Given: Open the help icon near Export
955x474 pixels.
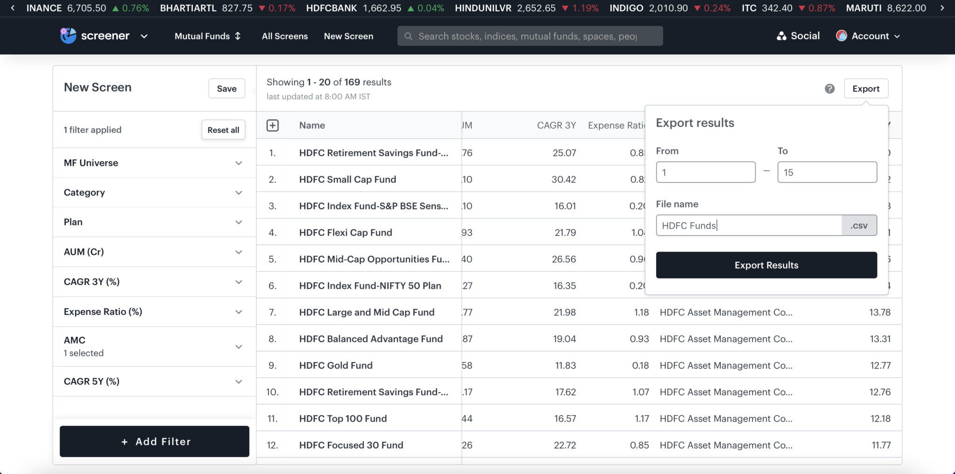Looking at the screenshot, I should pos(830,89).
